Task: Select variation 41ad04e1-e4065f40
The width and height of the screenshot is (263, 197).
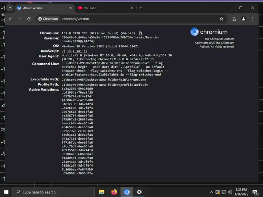Action: 77,158
